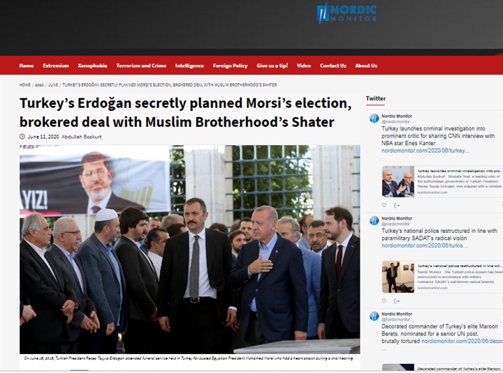Click the clock icon beside June 11, 2020
Screen dimensions: 503x373
pos(22,137)
